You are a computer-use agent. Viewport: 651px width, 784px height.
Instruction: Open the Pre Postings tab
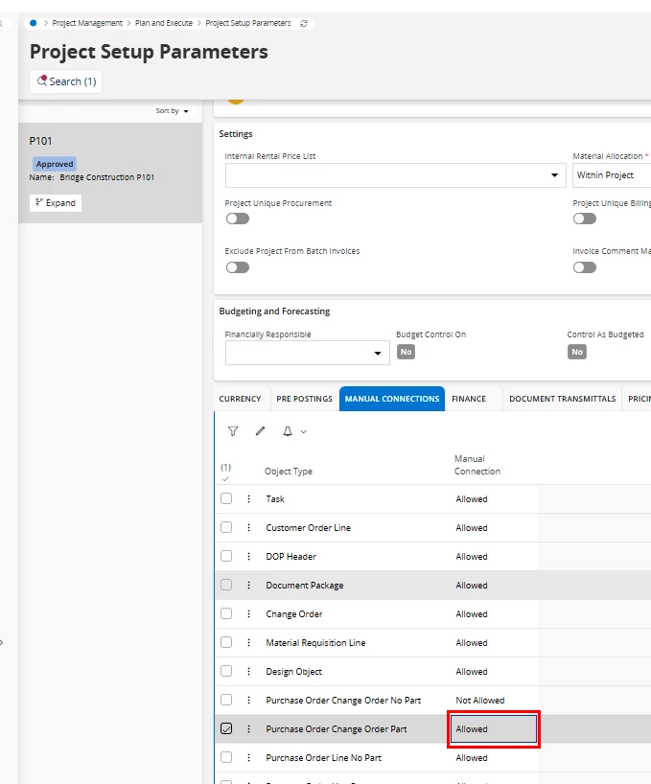pos(304,399)
